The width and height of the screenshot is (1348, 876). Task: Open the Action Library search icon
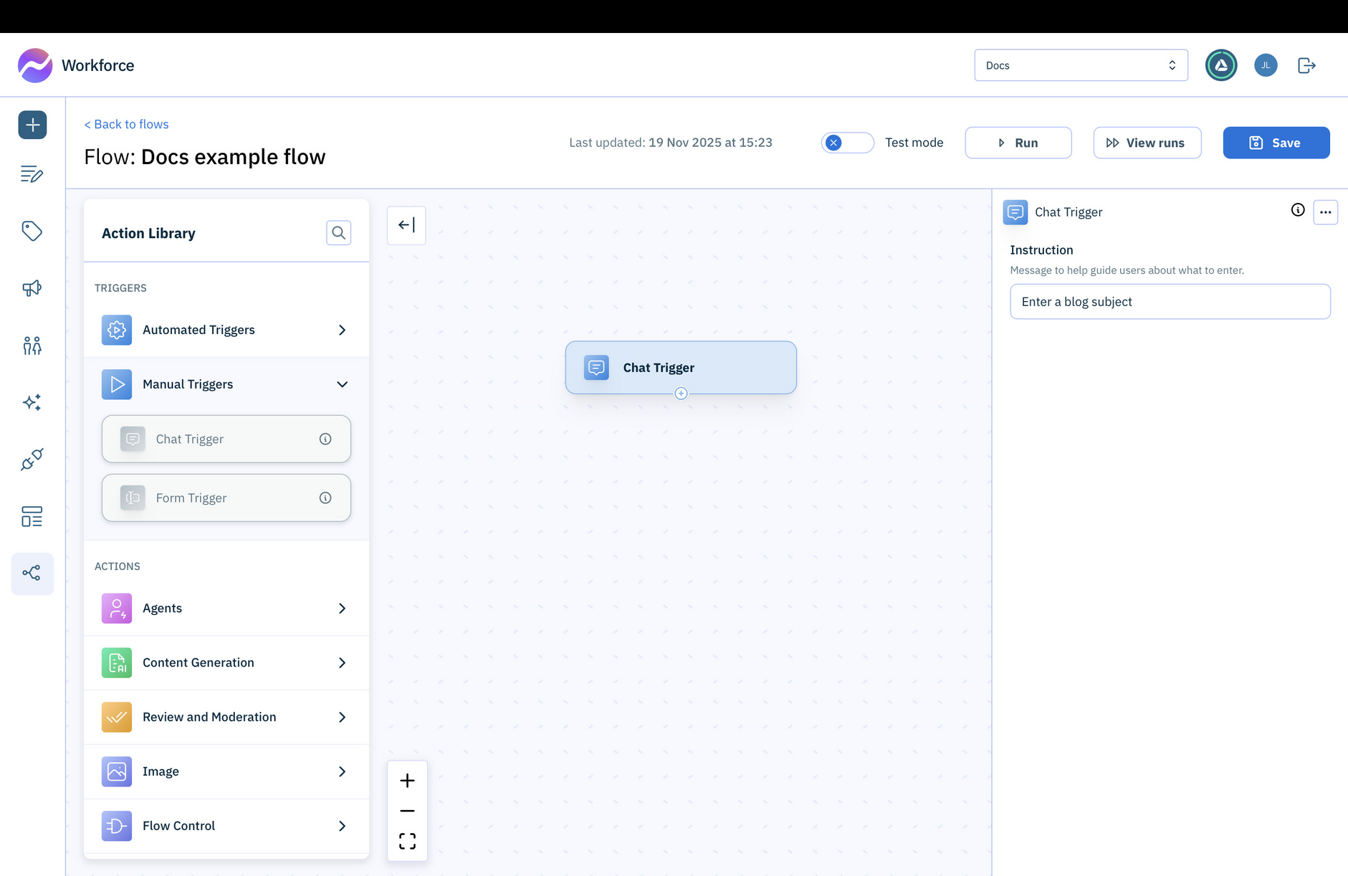point(338,232)
